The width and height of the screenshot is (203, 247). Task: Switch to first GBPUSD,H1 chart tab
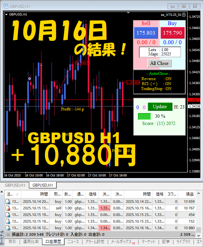coord(15,185)
